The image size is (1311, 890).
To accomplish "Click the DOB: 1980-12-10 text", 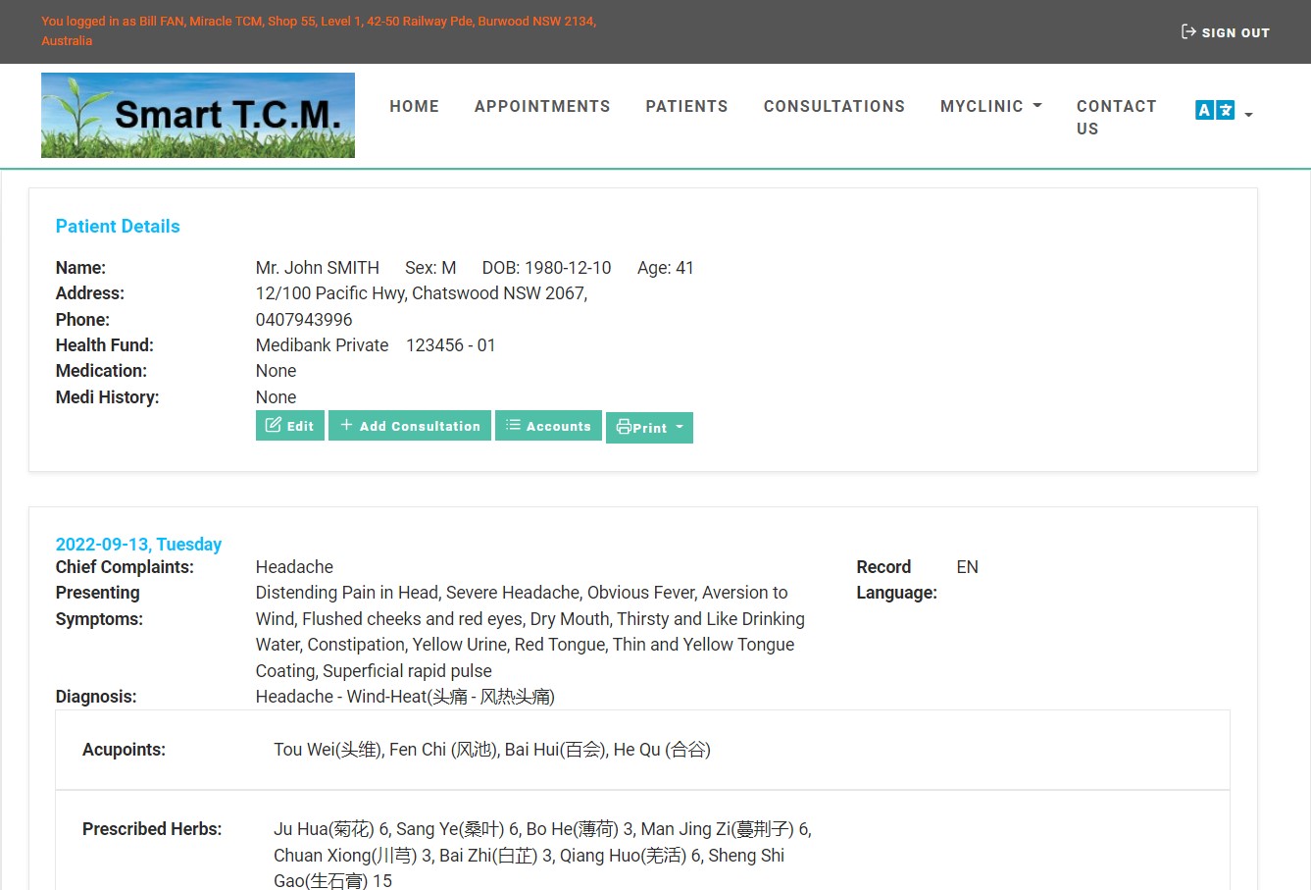I will click(x=546, y=268).
